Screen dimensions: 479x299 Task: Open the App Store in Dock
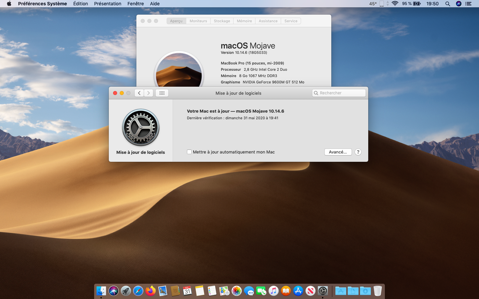pyautogui.click(x=298, y=291)
